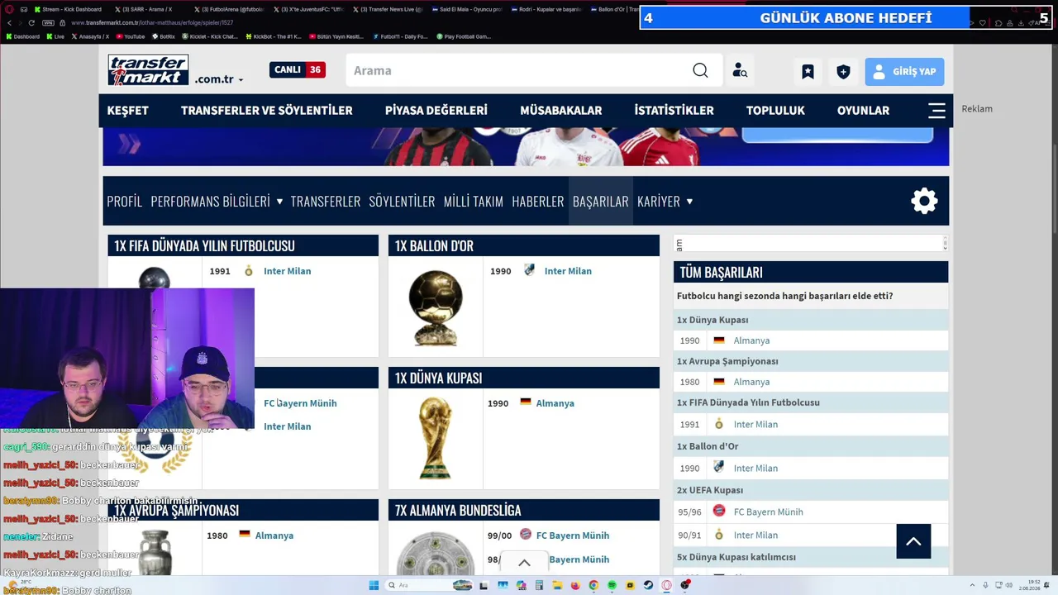Click the taskbar clock and date

(1029, 585)
